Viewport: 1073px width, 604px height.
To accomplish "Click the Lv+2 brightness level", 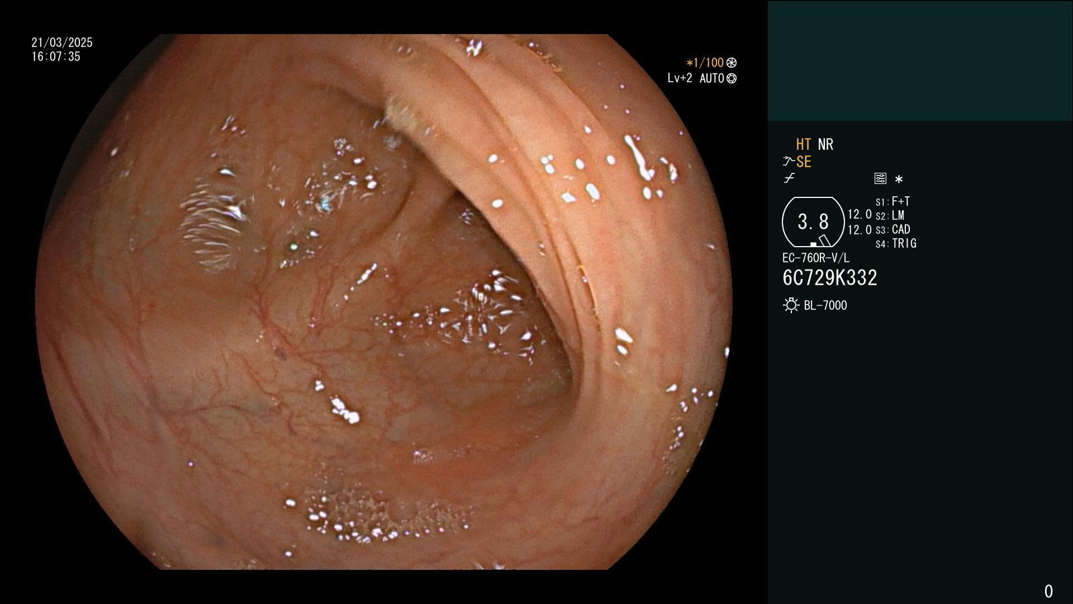I will pos(680,78).
